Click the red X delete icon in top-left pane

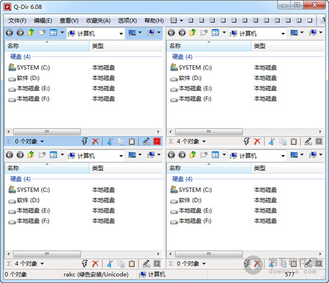(95, 142)
